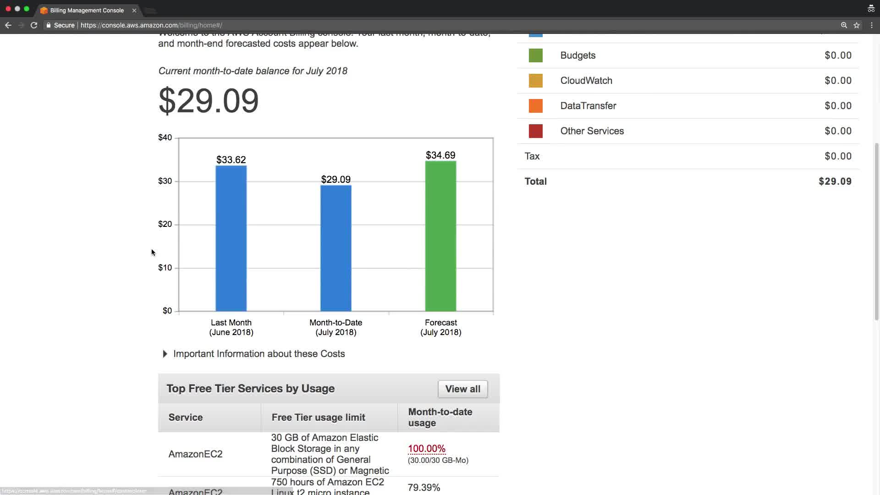This screenshot has height=495, width=880.
Task: Click the red Other Services swatch
Action: tap(535, 131)
